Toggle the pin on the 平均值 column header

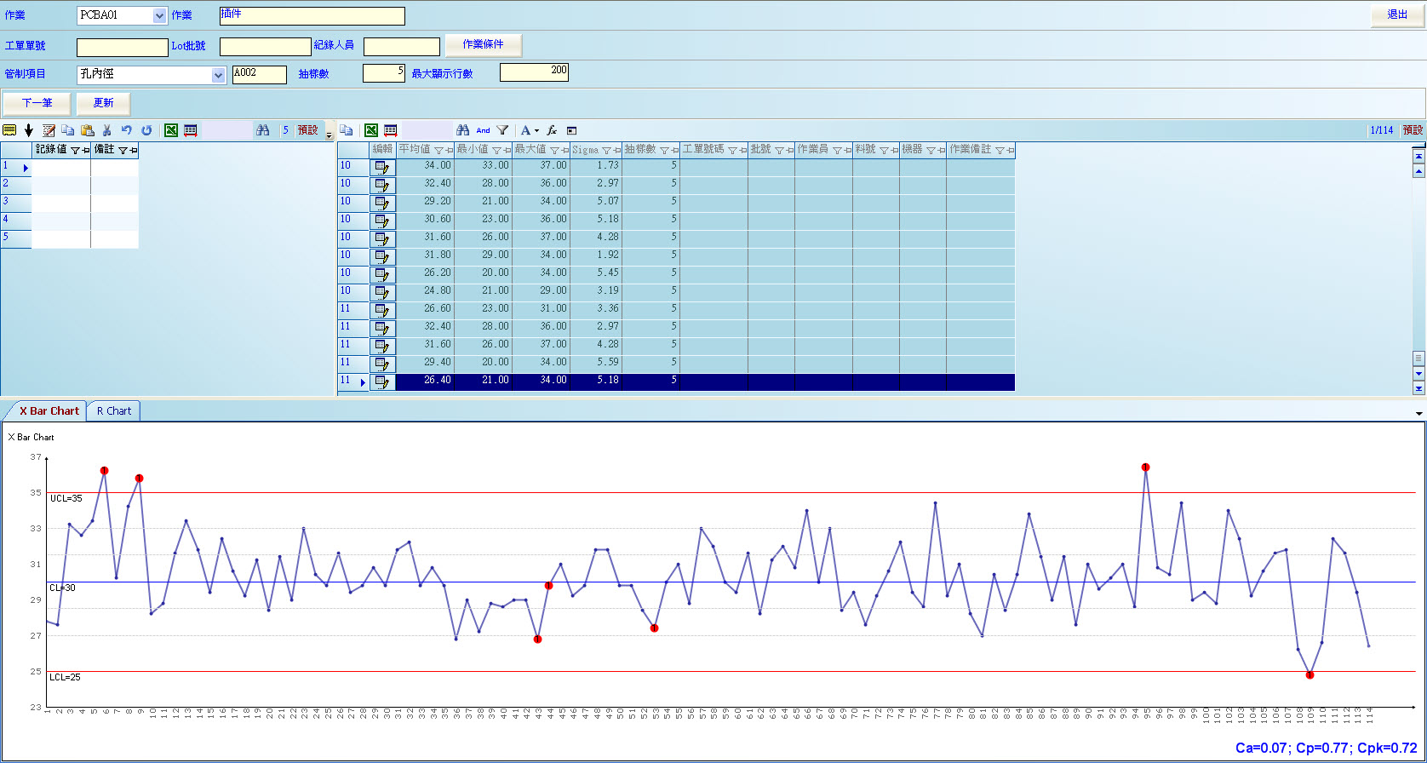[448, 151]
